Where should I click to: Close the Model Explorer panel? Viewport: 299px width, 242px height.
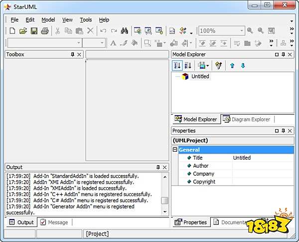(290, 54)
